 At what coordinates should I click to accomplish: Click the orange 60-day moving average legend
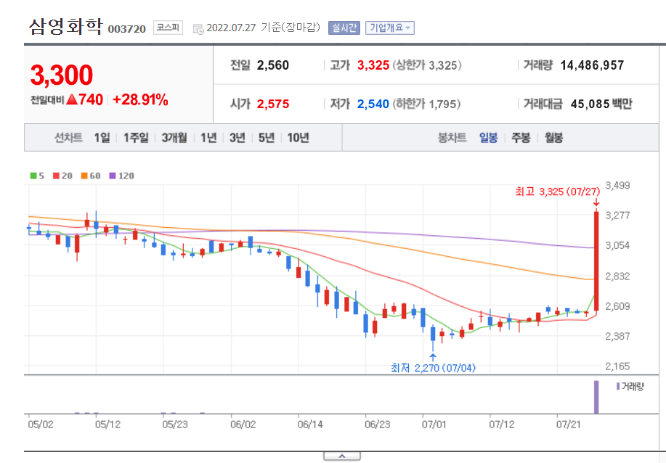coord(91,176)
